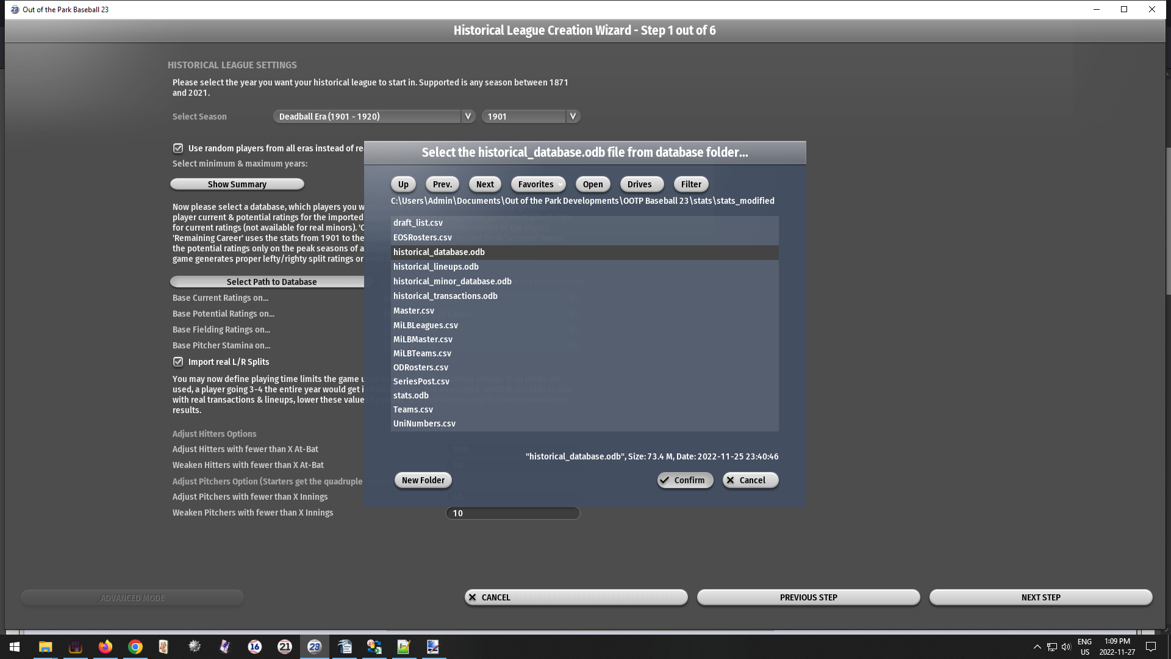This screenshot has height=659, width=1171.
Task: Open the OOTP 21 baseball taskbar icon
Action: (x=285, y=647)
